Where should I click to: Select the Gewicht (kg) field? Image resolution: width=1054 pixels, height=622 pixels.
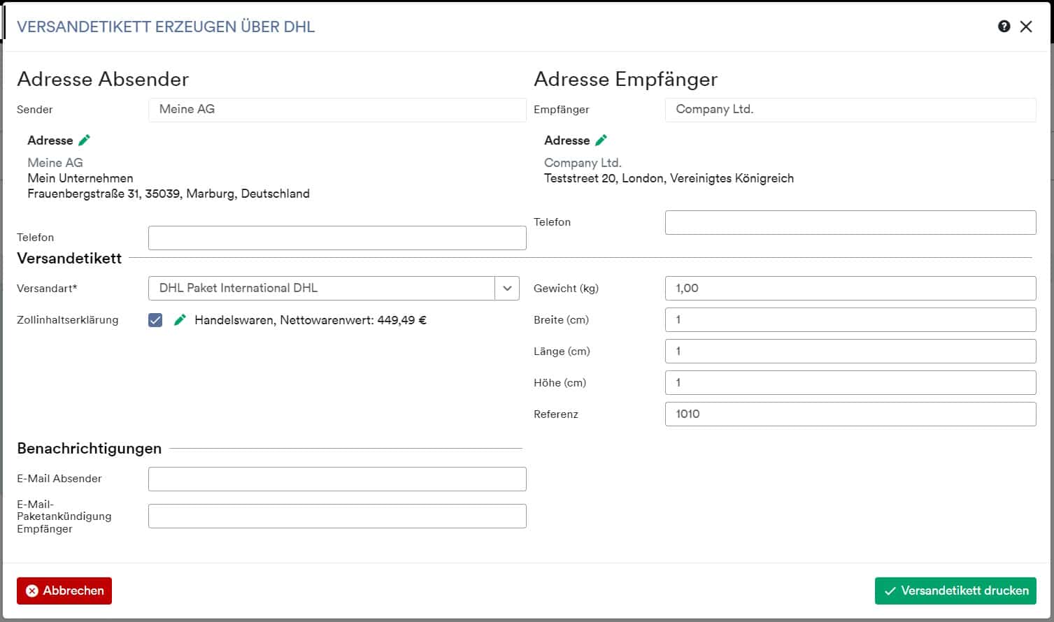click(850, 288)
